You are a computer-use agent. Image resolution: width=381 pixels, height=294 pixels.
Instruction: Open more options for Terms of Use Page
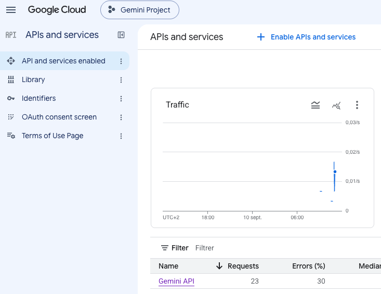(x=121, y=136)
